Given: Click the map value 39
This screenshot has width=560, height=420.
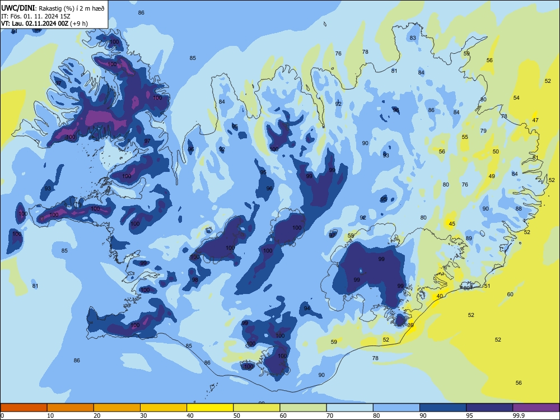Looking at the screenshot, I should point(410,325).
